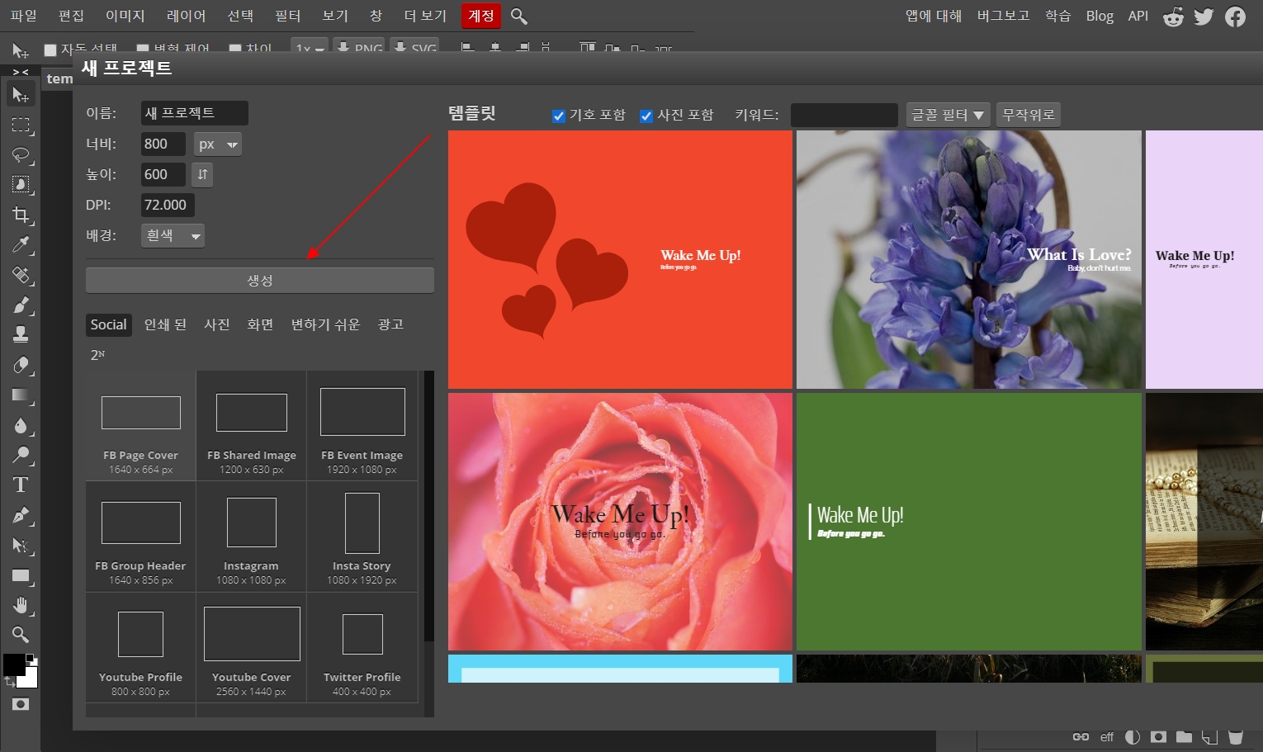The width and height of the screenshot is (1263, 752).
Task: Select the Healing Brush tool
Action: pos(21,275)
